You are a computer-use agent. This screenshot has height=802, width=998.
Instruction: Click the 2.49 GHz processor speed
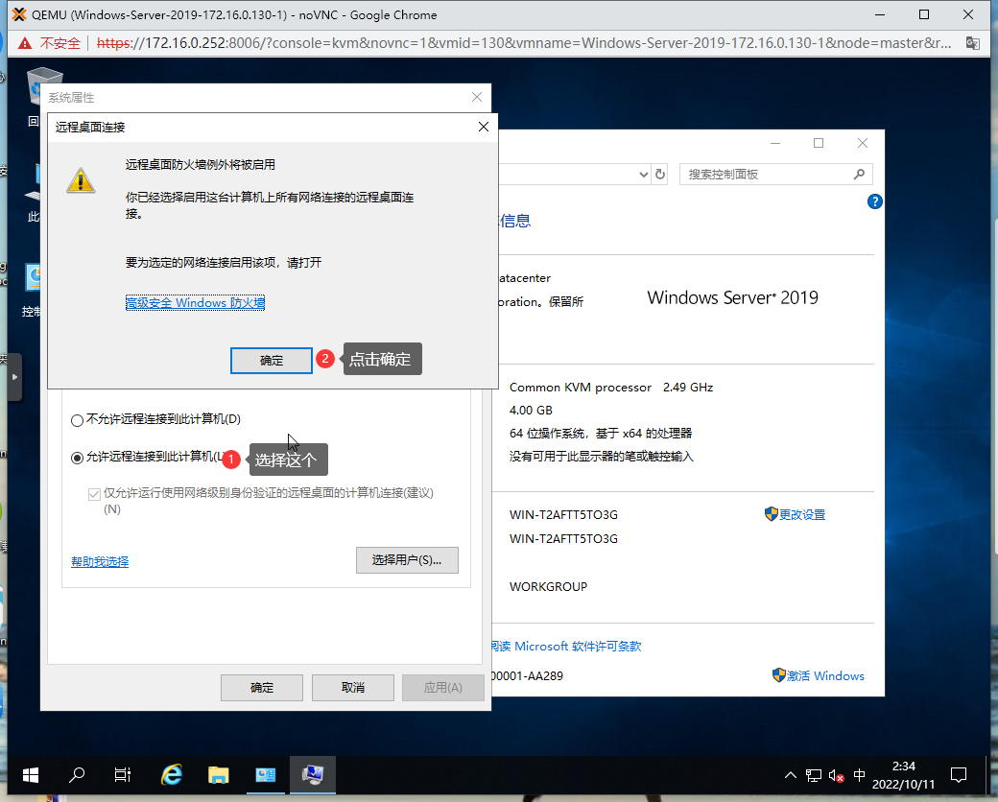(x=688, y=387)
